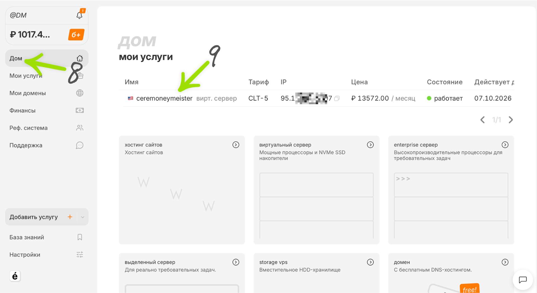Open Настройки page
The height and width of the screenshot is (293, 537).
47,254
